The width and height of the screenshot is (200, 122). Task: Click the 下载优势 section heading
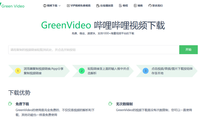[19, 93]
